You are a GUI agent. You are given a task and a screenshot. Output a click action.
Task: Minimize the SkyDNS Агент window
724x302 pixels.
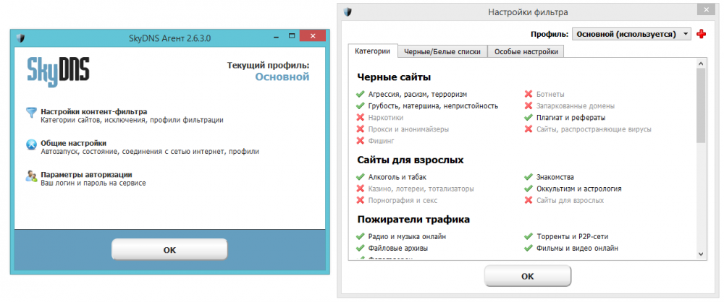[277, 36]
